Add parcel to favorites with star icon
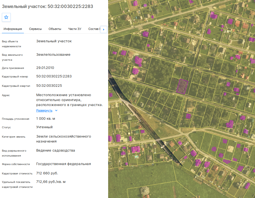The height and width of the screenshot is (198, 255). [x=6, y=17]
